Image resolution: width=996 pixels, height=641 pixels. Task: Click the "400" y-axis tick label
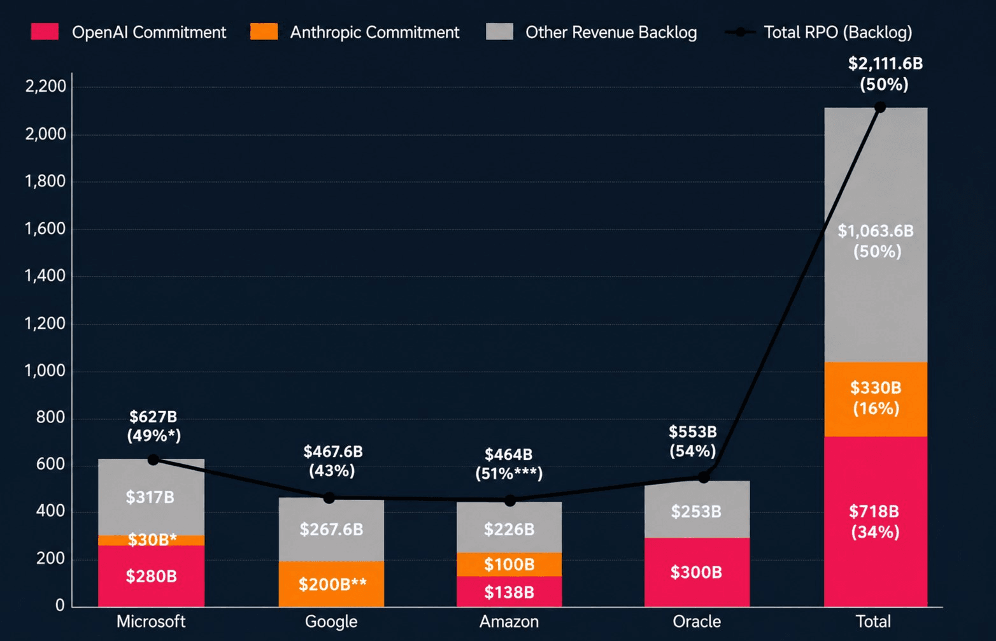(x=51, y=511)
